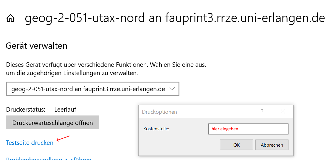Click the description text about Funktionen
The image size is (332, 160).
(106, 69)
